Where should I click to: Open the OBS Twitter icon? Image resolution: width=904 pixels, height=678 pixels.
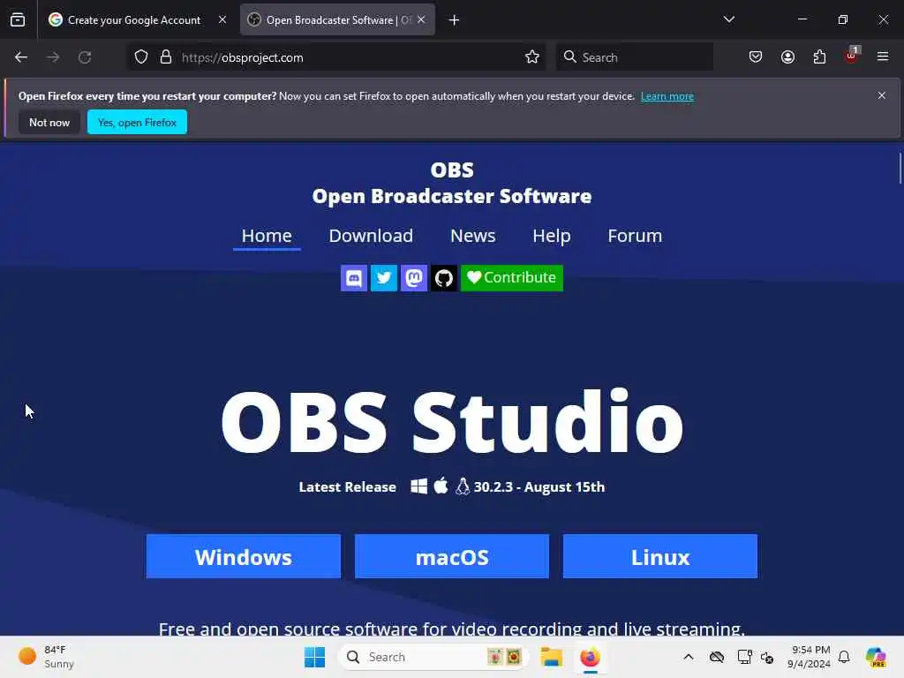(x=384, y=278)
